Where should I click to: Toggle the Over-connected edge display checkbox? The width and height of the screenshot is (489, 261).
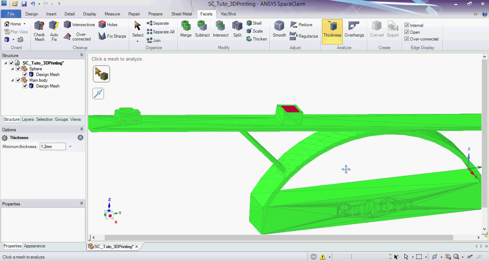[407, 39]
